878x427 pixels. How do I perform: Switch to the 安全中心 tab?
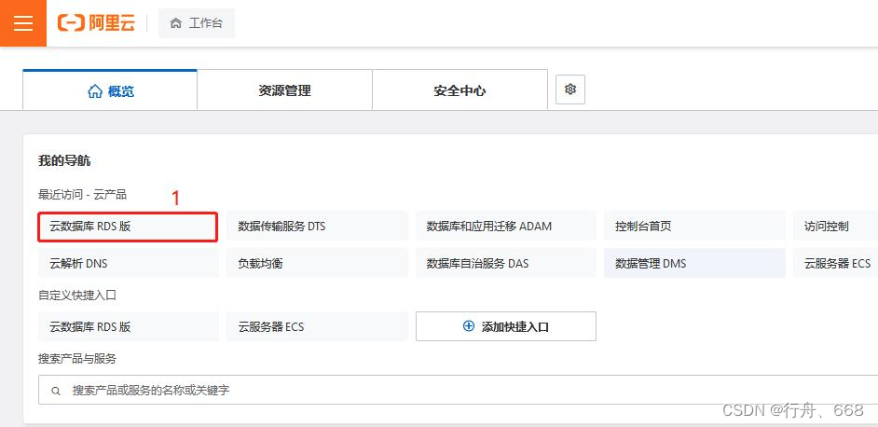coord(460,90)
